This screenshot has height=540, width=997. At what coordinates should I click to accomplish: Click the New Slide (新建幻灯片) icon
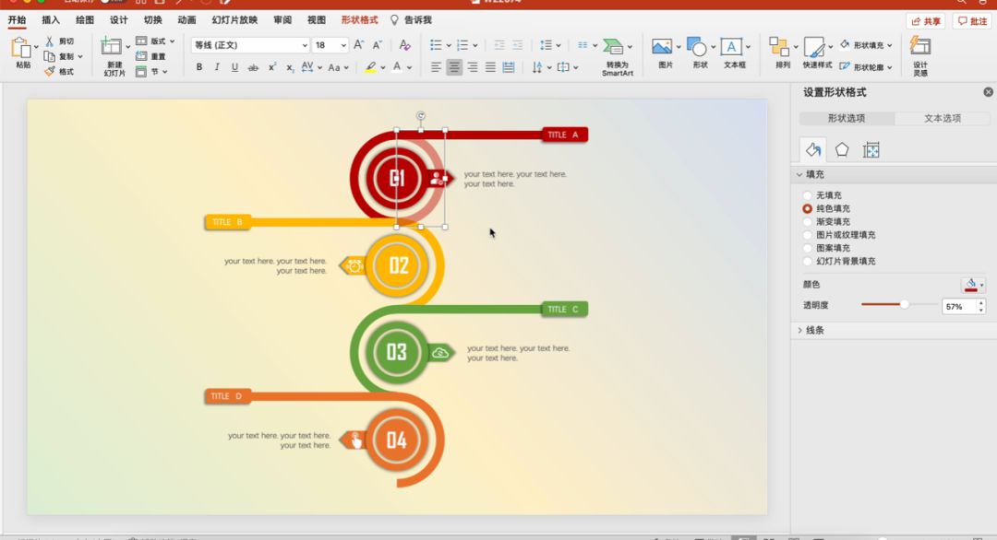(112, 46)
